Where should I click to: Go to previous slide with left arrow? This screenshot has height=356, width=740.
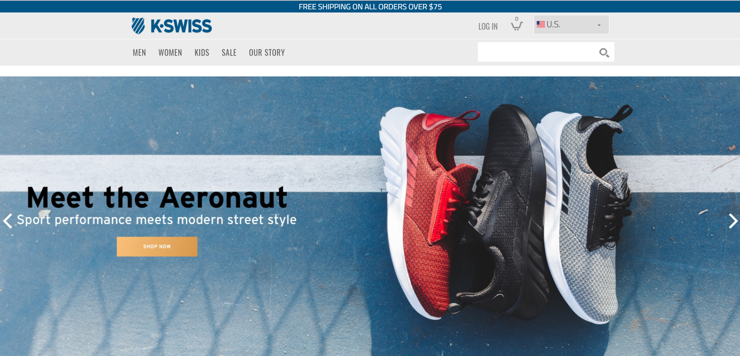pos(8,221)
